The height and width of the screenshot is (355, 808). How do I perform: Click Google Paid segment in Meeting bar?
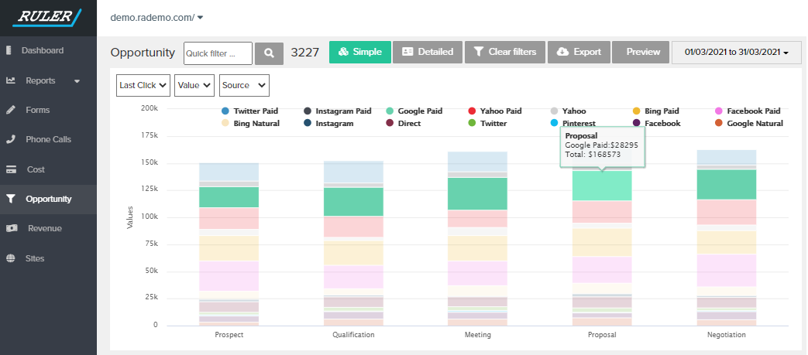coord(477,193)
